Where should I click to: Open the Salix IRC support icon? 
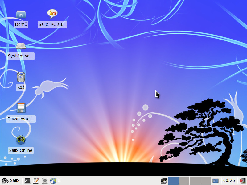52,14
